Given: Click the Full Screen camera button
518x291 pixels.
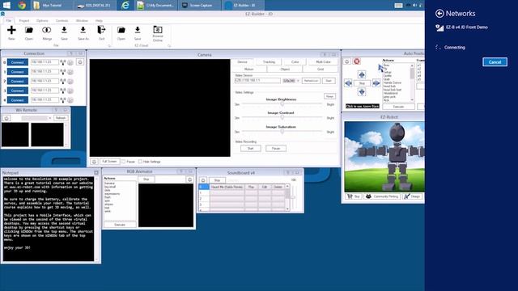Looking at the screenshot, I should [109, 162].
